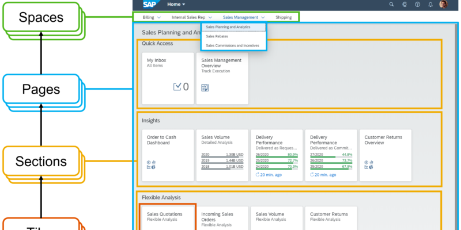This screenshot has width=461, height=230.
Task: Open the Order to Cash Dashboard tile
Action: [x=168, y=155]
